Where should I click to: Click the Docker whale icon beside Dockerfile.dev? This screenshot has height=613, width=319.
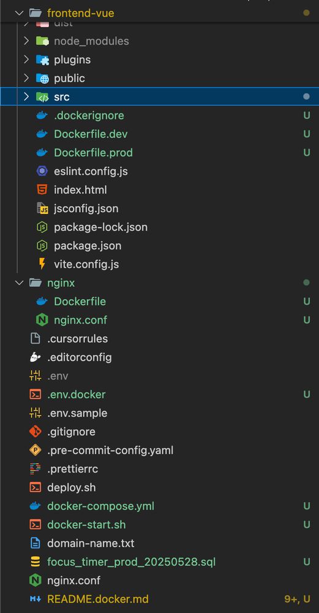coord(42,134)
